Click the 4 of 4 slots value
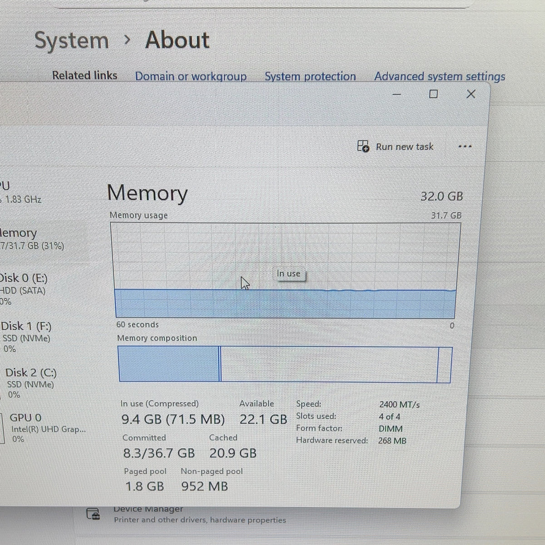 390,416
